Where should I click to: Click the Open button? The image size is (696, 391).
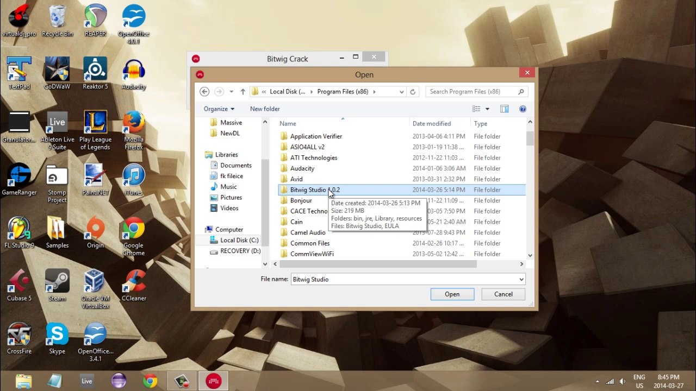pos(452,294)
